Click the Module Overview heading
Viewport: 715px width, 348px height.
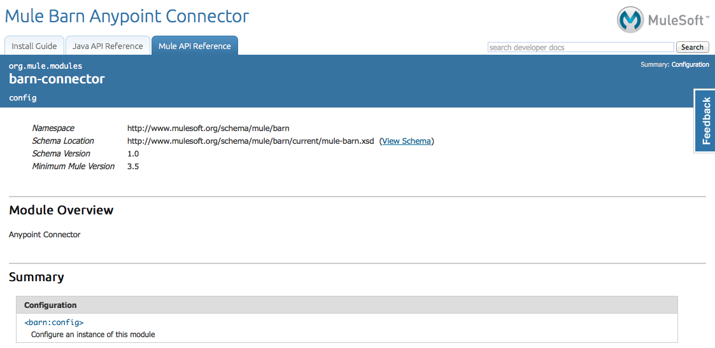click(x=61, y=211)
